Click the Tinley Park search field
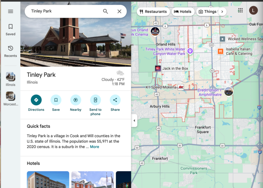Image resolution: width=263 pixels, height=188 pixels. click(x=65, y=11)
